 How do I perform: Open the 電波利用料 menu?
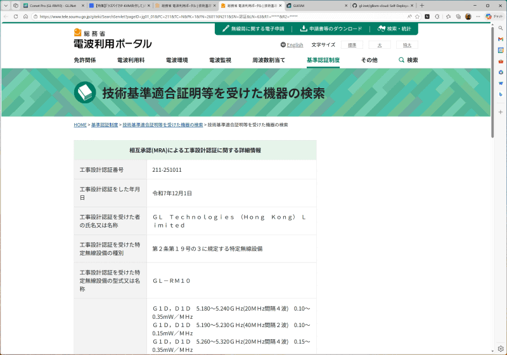[x=131, y=60]
